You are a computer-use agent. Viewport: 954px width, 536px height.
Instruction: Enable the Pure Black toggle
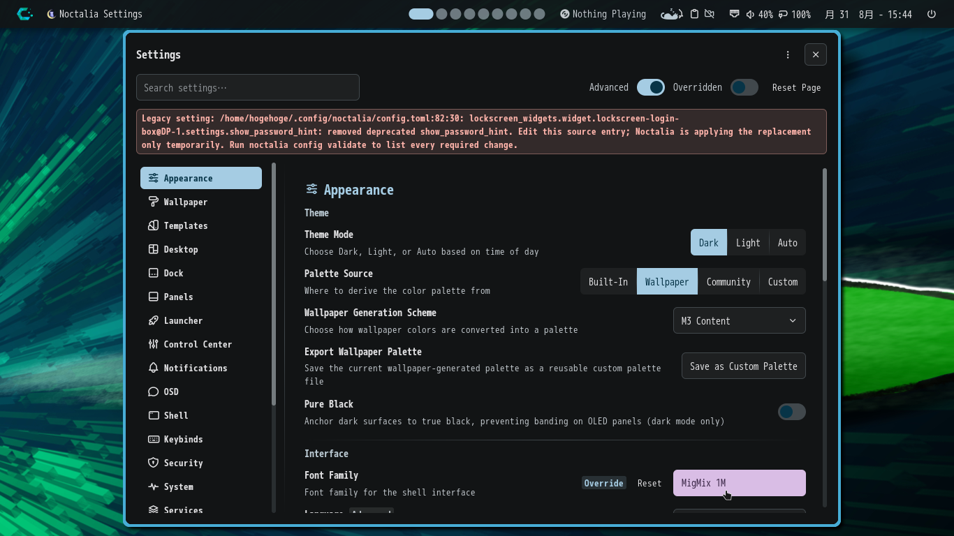(792, 412)
